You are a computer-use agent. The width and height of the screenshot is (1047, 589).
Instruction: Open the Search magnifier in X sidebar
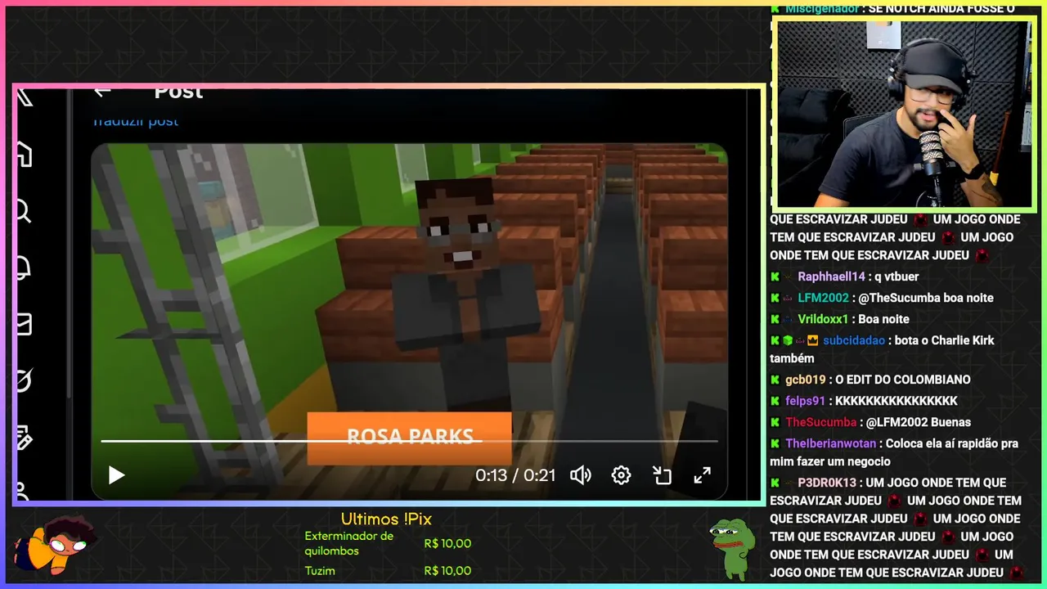pos(23,212)
